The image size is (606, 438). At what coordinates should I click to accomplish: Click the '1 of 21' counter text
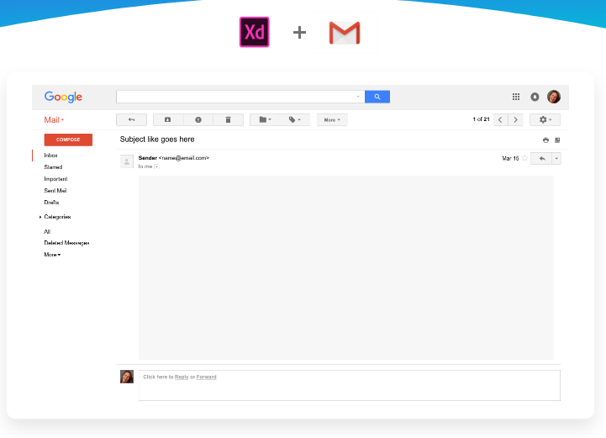pos(481,119)
